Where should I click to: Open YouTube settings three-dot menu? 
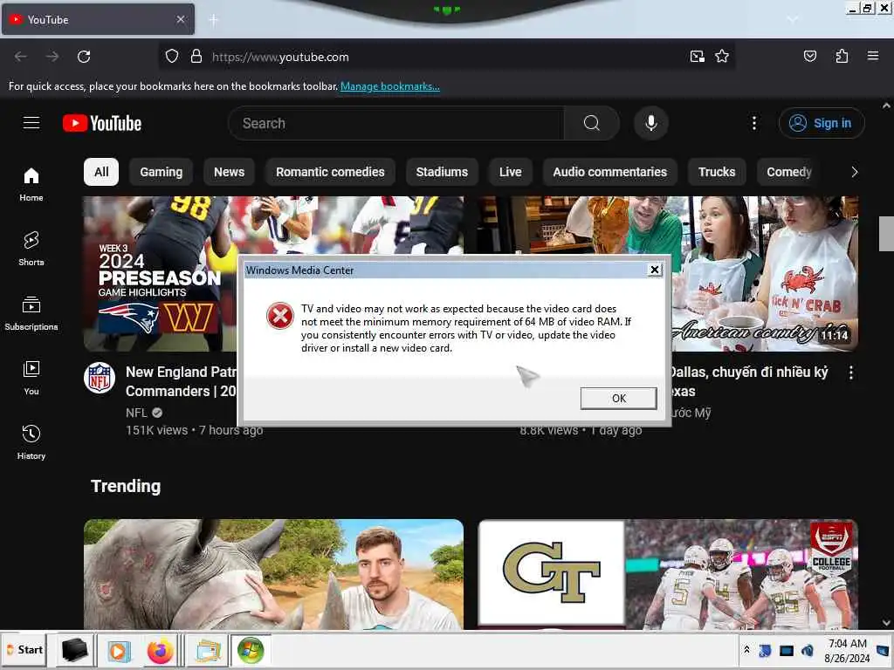pos(753,123)
